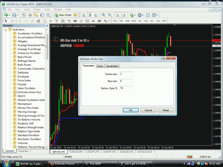Click the Tenkan-sen input field

pos(126,74)
